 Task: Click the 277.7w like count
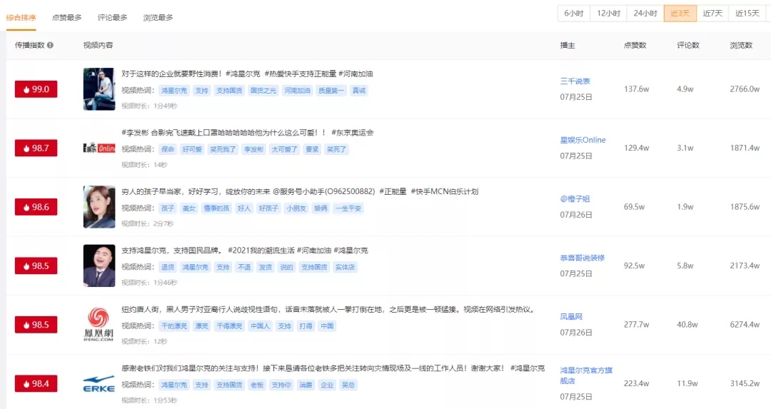[x=636, y=325]
